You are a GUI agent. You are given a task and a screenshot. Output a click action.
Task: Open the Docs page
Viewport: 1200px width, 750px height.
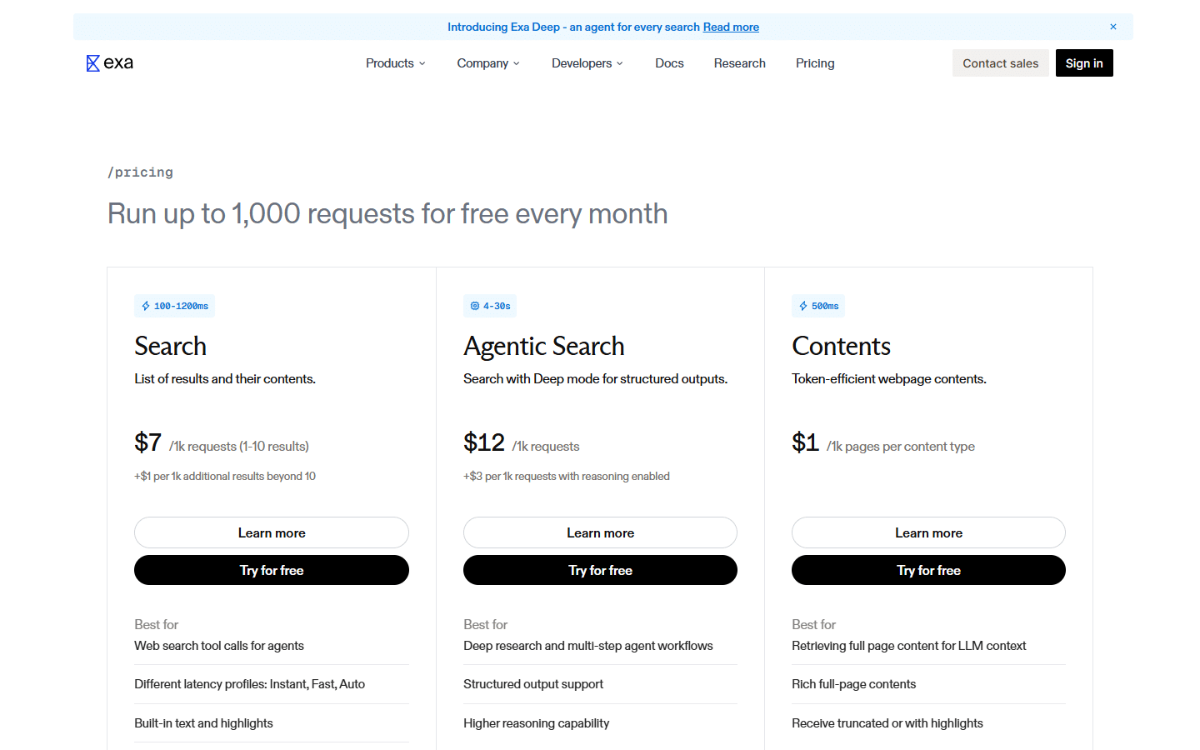click(669, 62)
